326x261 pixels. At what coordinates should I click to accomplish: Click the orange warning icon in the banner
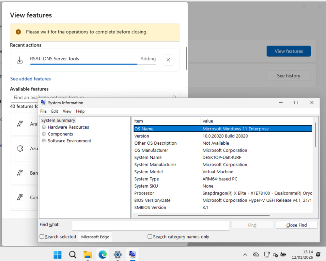click(x=18, y=32)
